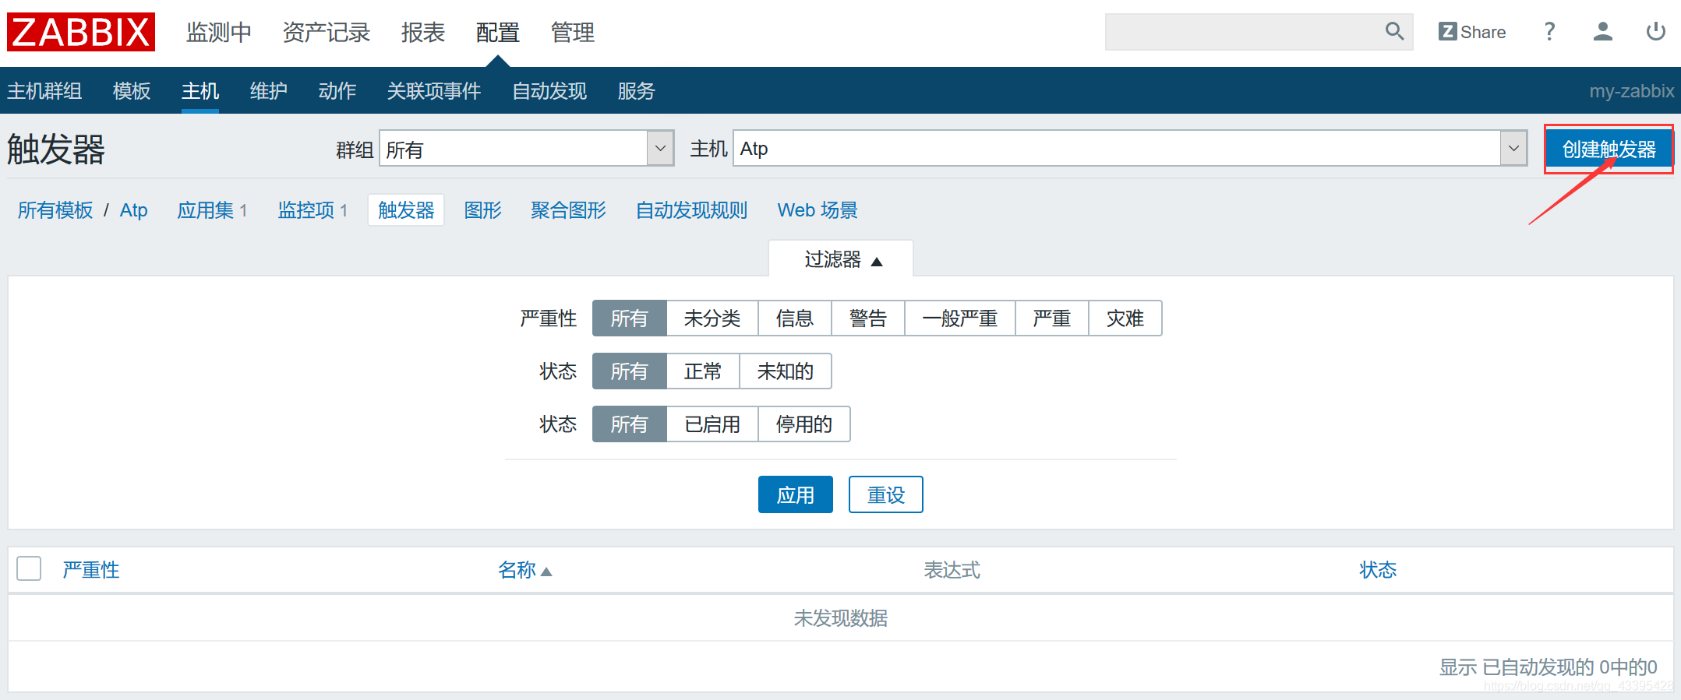Go to 主机群组 submenu
The height and width of the screenshot is (700, 1681).
coord(44,91)
